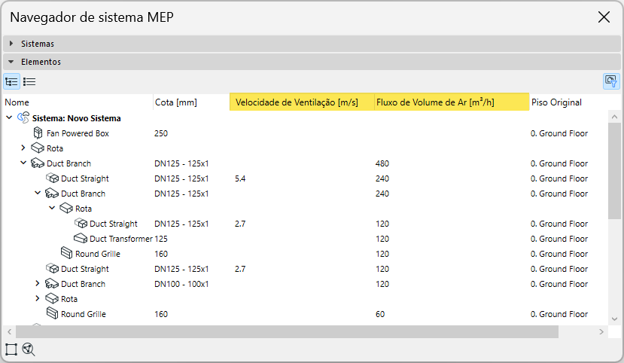Viewport: 624px width, 363px height.
Task: Expand the DN100 Duct Branch node
Action: point(38,284)
